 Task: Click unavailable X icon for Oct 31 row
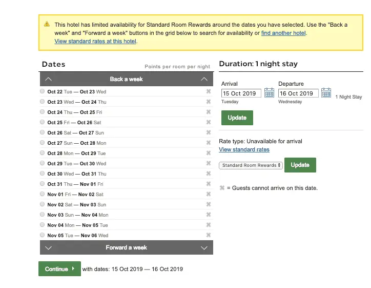click(x=209, y=184)
